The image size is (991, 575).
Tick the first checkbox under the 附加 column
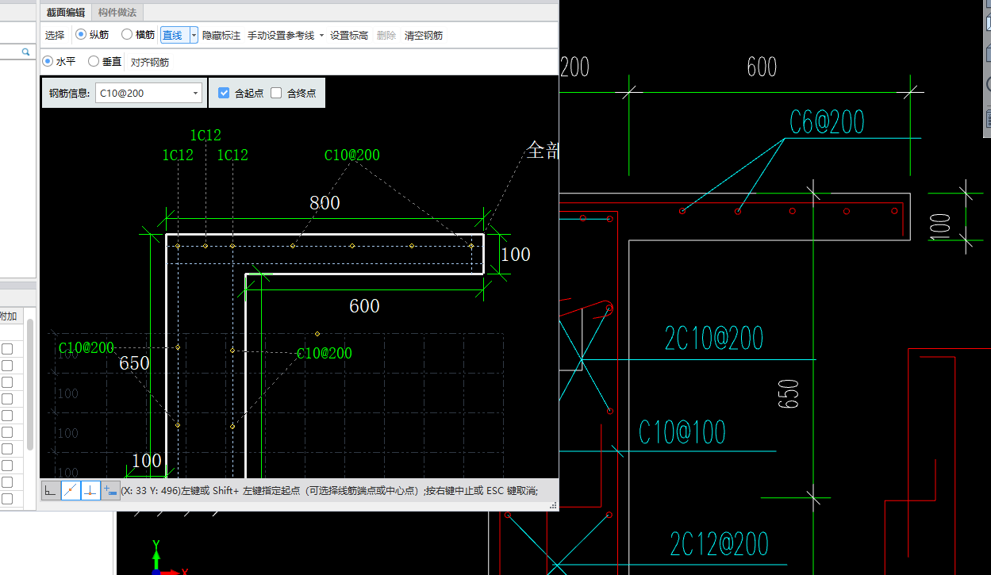pos(7,349)
